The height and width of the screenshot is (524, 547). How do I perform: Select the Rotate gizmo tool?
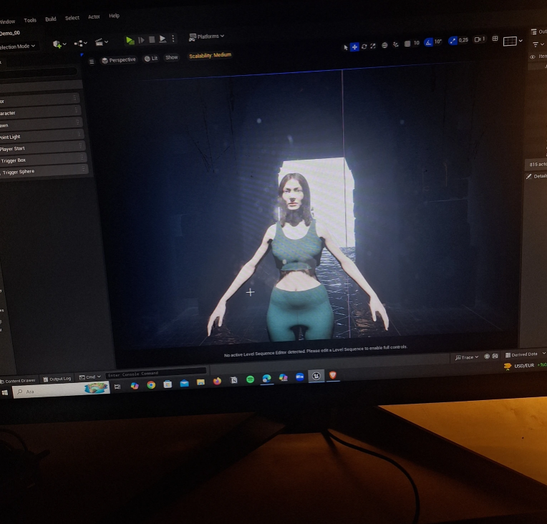[x=364, y=47]
